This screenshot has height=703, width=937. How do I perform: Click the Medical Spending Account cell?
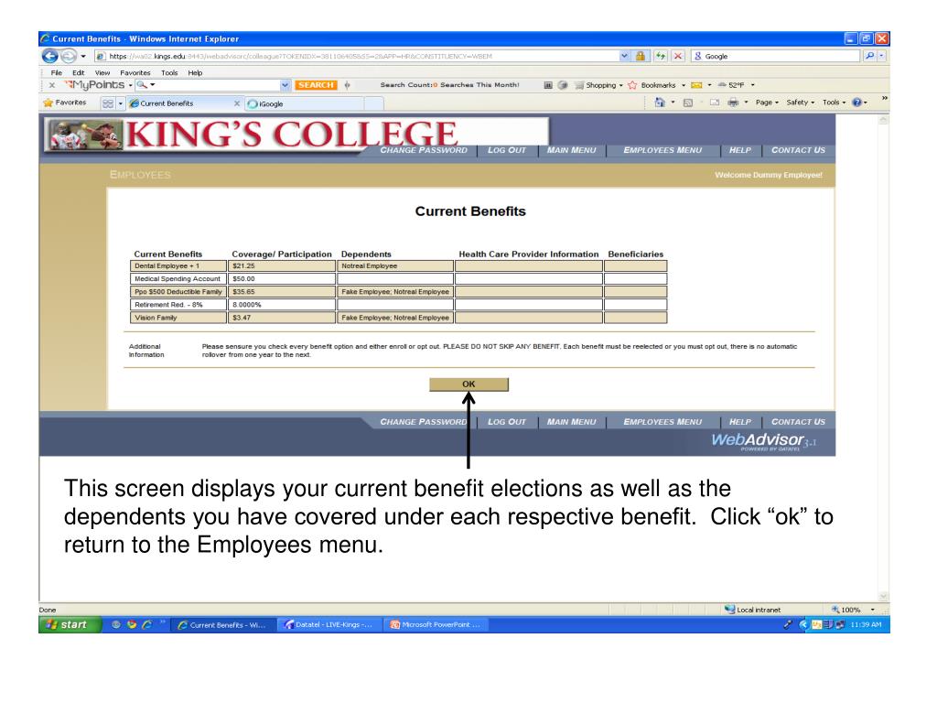click(x=178, y=278)
